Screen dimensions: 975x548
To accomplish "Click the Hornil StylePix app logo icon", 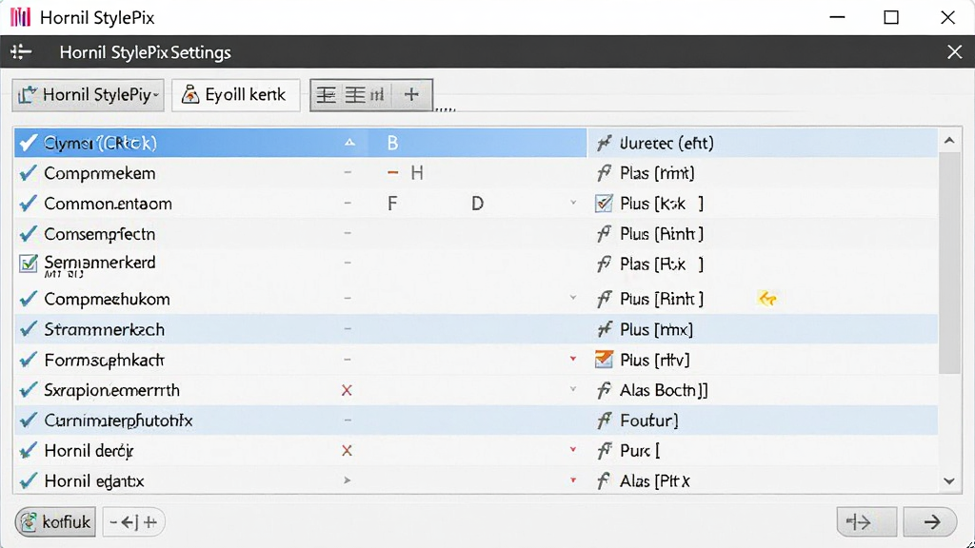I will pyautogui.click(x=21, y=17).
